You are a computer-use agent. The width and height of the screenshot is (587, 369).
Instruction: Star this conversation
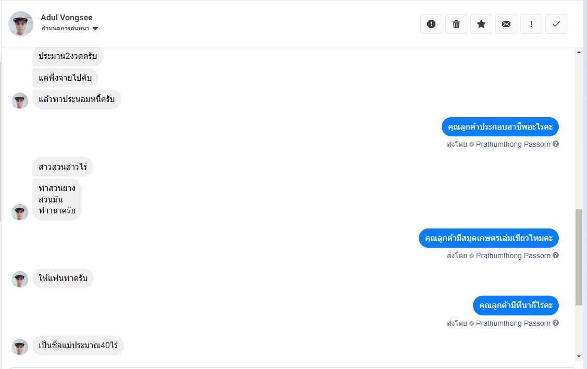point(481,24)
